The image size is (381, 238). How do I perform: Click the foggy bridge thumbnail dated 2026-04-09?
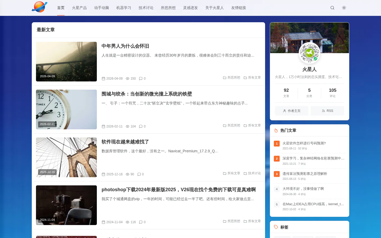click(x=66, y=62)
